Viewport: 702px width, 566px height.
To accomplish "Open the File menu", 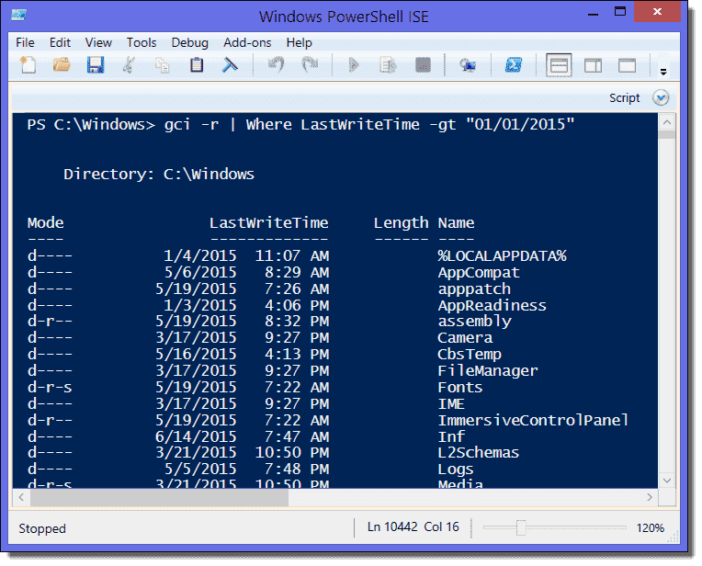I will click(x=25, y=42).
